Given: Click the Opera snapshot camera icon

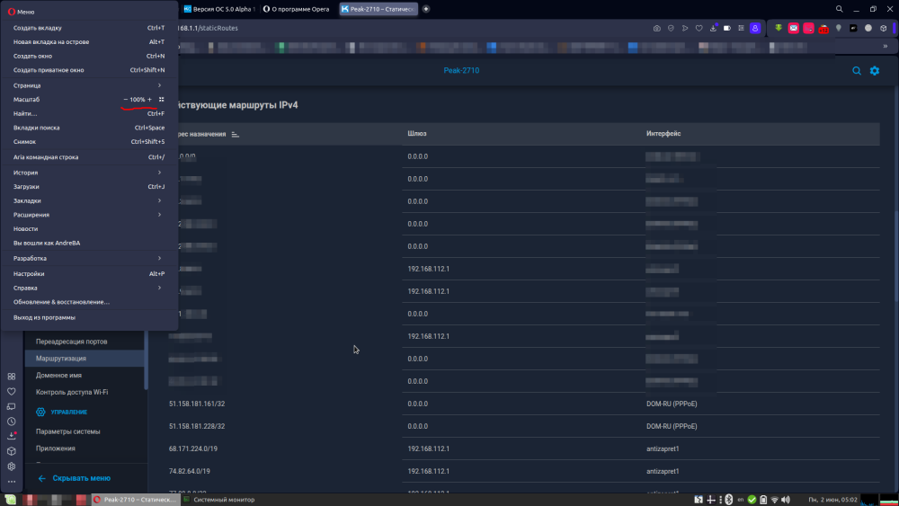Looking at the screenshot, I should 656,28.
